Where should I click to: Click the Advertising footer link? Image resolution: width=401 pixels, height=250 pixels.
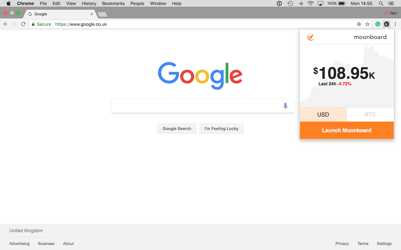point(19,243)
